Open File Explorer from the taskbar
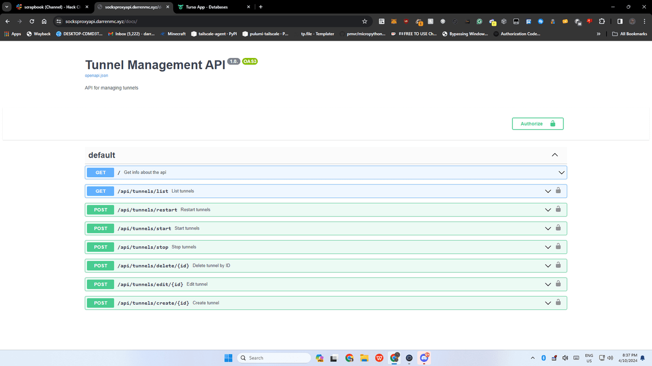 pyautogui.click(x=364, y=358)
